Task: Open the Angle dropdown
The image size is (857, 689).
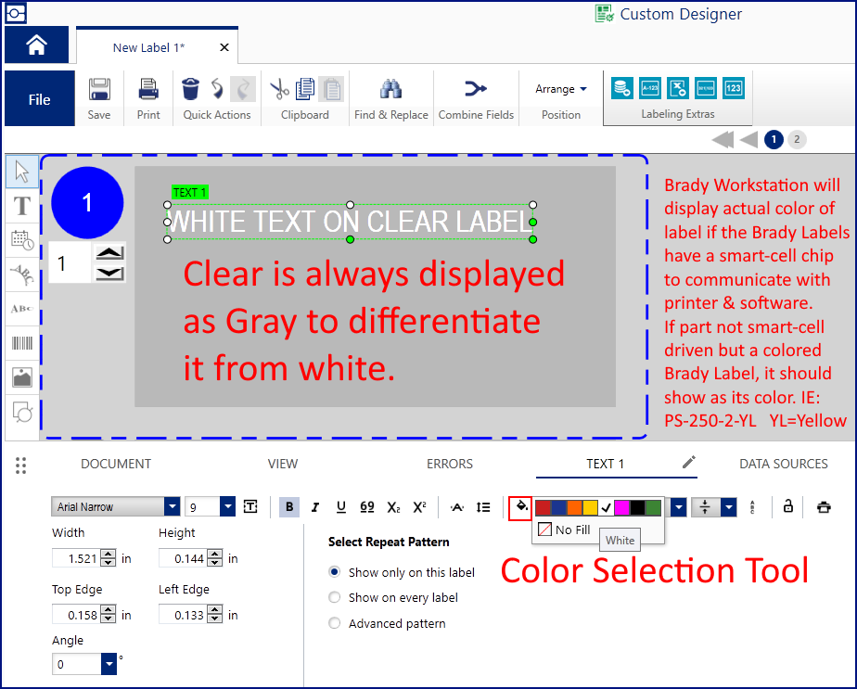Action: coord(109,664)
